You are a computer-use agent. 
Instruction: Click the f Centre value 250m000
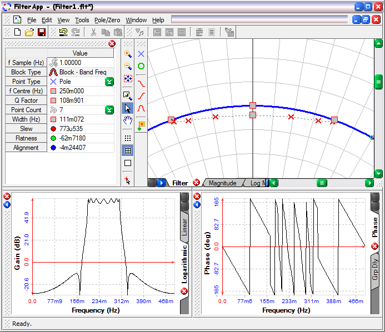pyautogui.click(x=72, y=91)
